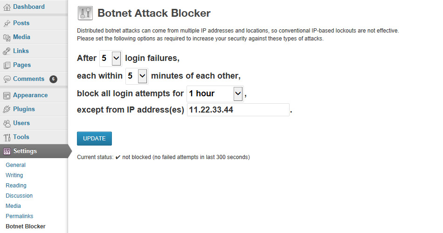
Task: Open the Discussion settings link
Action: (x=19, y=195)
